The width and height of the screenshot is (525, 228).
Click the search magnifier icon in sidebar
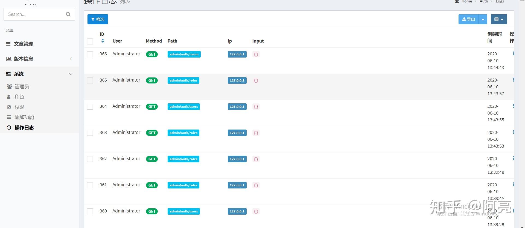coord(68,14)
